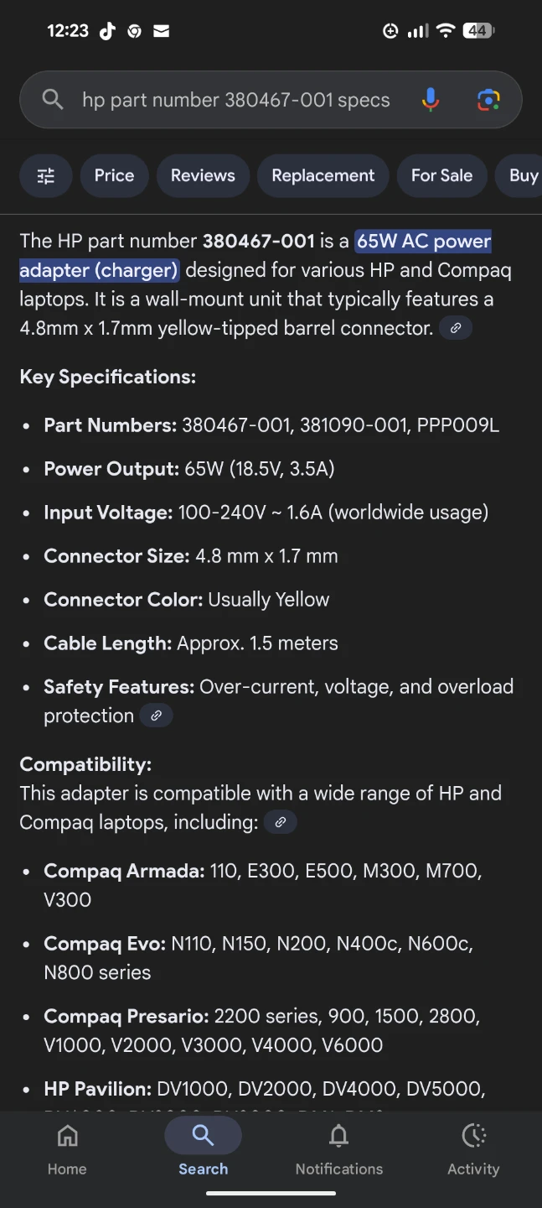Image resolution: width=542 pixels, height=1208 pixels.
Task: Select the Price filter chip
Action: tap(115, 175)
